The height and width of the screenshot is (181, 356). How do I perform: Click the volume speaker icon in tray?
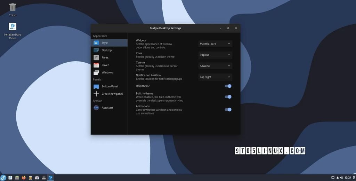[341, 178]
